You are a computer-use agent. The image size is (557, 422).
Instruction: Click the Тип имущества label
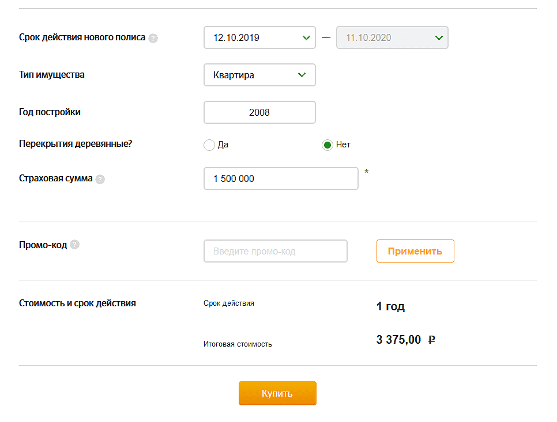pyautogui.click(x=52, y=74)
